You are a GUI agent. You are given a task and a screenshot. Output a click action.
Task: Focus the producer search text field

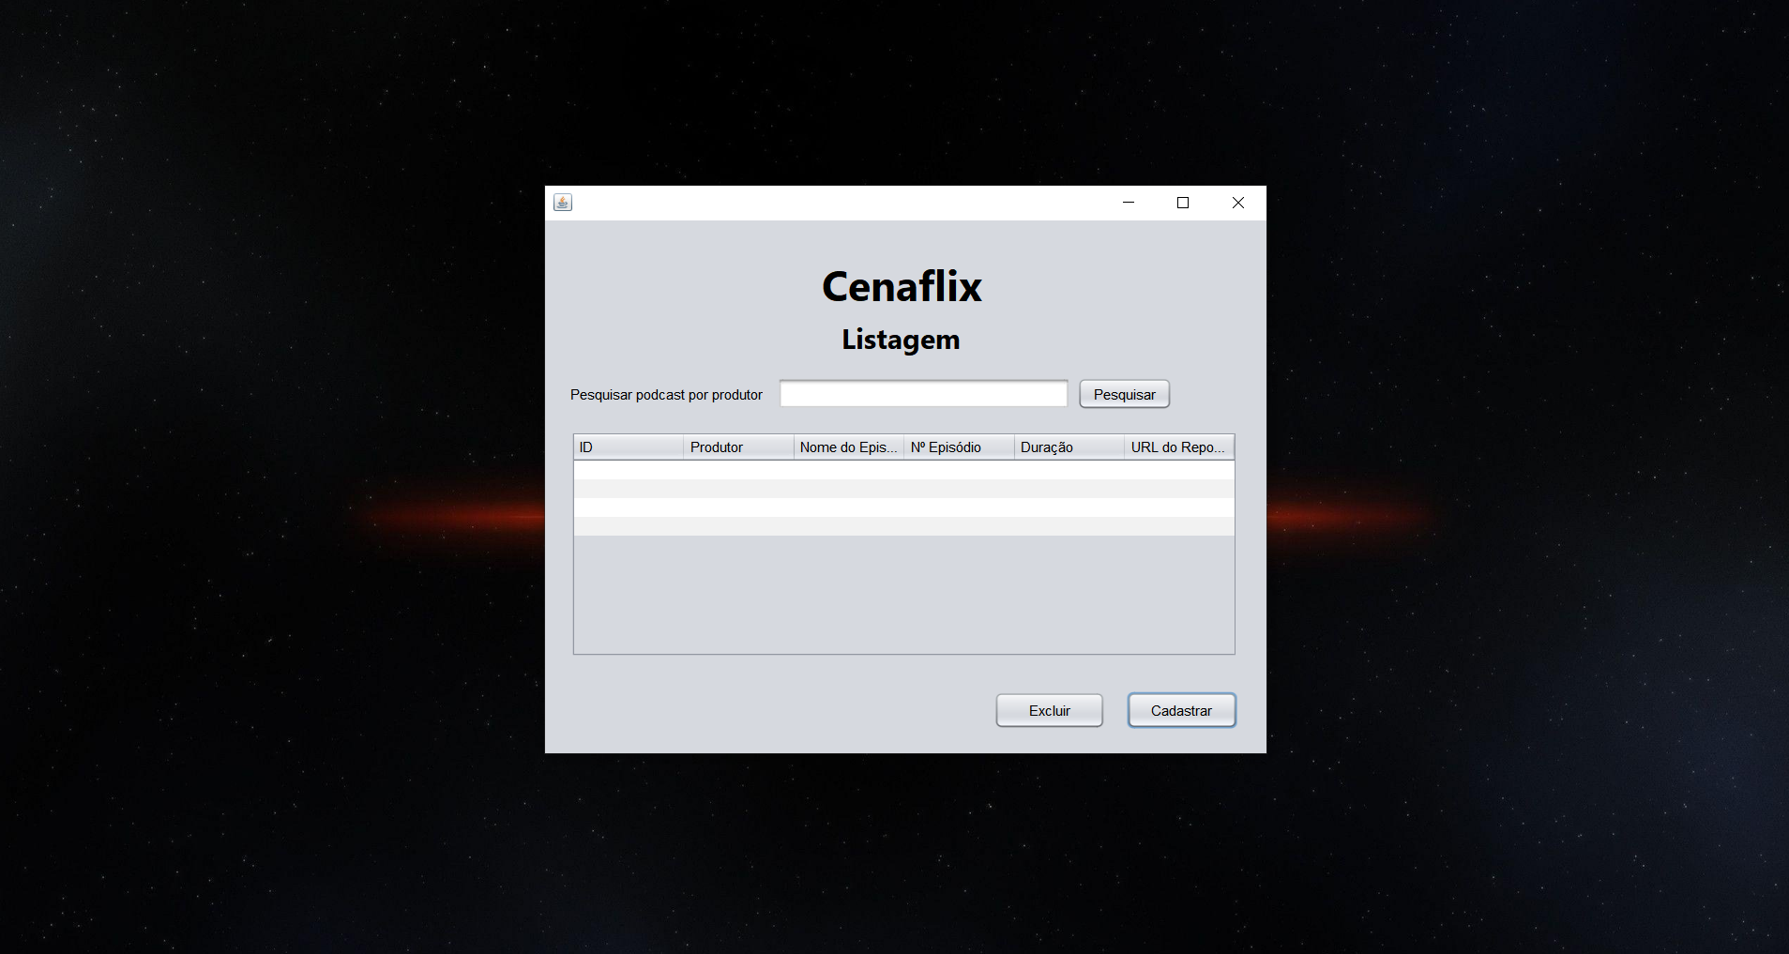(923, 394)
